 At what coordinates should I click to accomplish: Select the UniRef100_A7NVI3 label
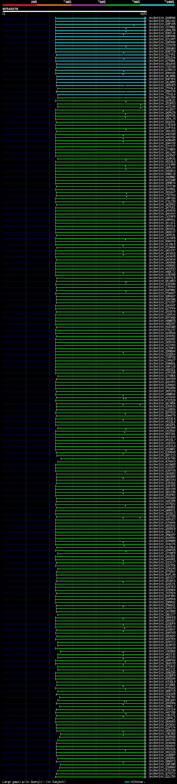coord(162,70)
